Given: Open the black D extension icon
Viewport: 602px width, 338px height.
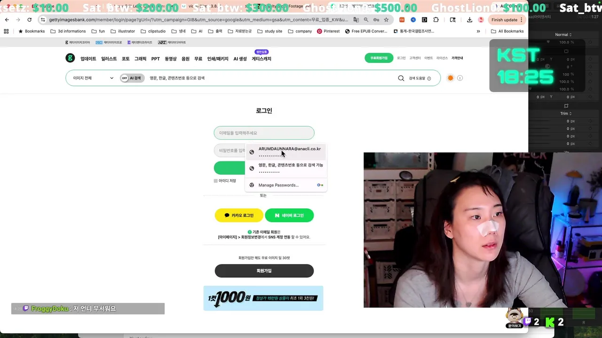Looking at the screenshot, I should point(425,20).
